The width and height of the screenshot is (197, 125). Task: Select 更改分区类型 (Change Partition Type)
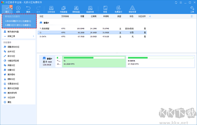pyautogui.click(x=13, y=88)
